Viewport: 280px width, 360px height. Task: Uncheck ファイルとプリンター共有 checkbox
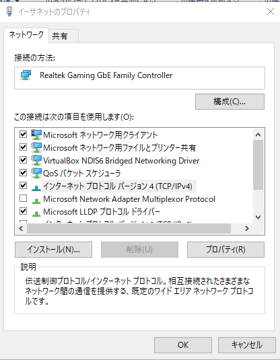[23, 147]
